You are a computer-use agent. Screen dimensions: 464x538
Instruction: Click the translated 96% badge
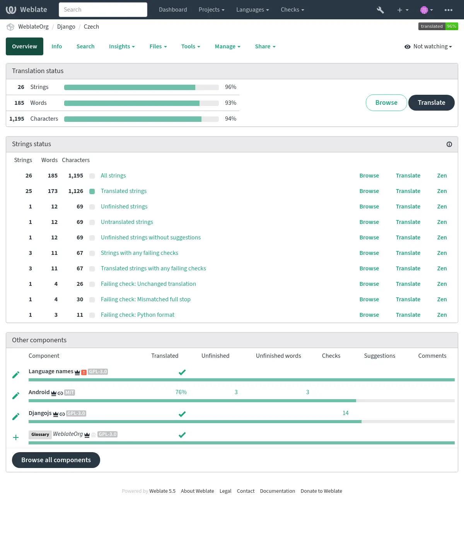[438, 26]
